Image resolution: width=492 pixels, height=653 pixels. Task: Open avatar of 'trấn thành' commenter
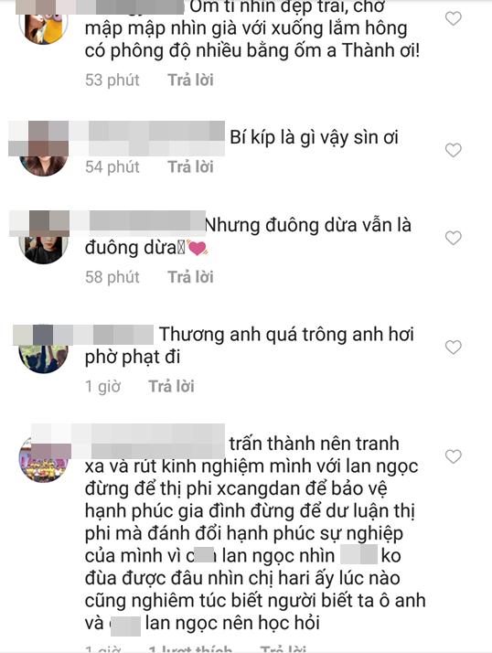43,458
